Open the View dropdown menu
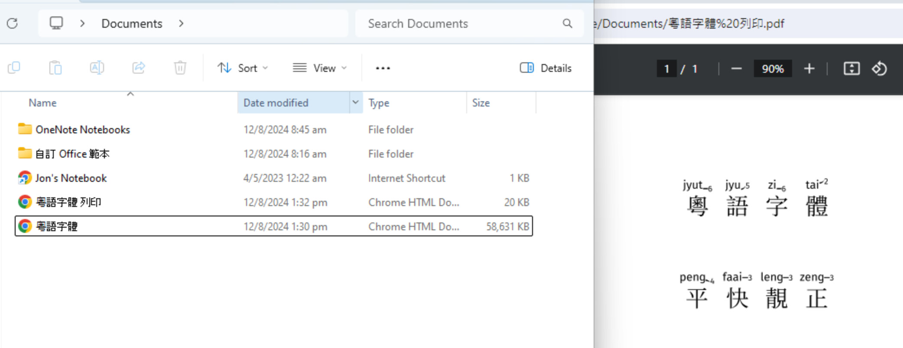The height and width of the screenshot is (348, 903). point(320,68)
